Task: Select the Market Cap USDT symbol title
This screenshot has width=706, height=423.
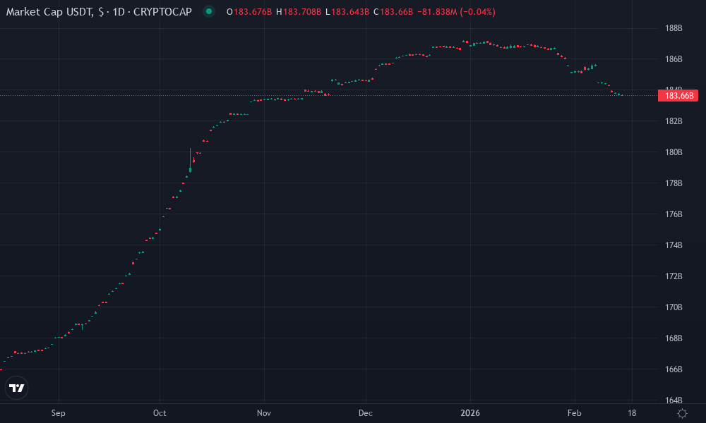Action: 49,11
